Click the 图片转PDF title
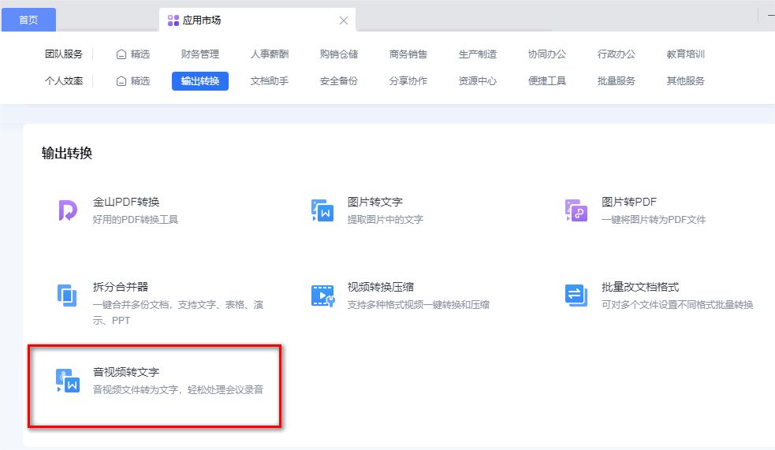Image resolution: width=775 pixels, height=450 pixels. (x=628, y=202)
